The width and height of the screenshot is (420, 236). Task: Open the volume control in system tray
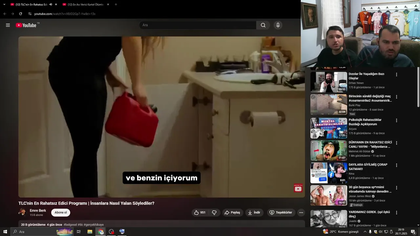click(x=381, y=232)
